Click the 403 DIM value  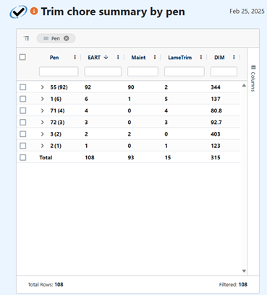click(216, 134)
